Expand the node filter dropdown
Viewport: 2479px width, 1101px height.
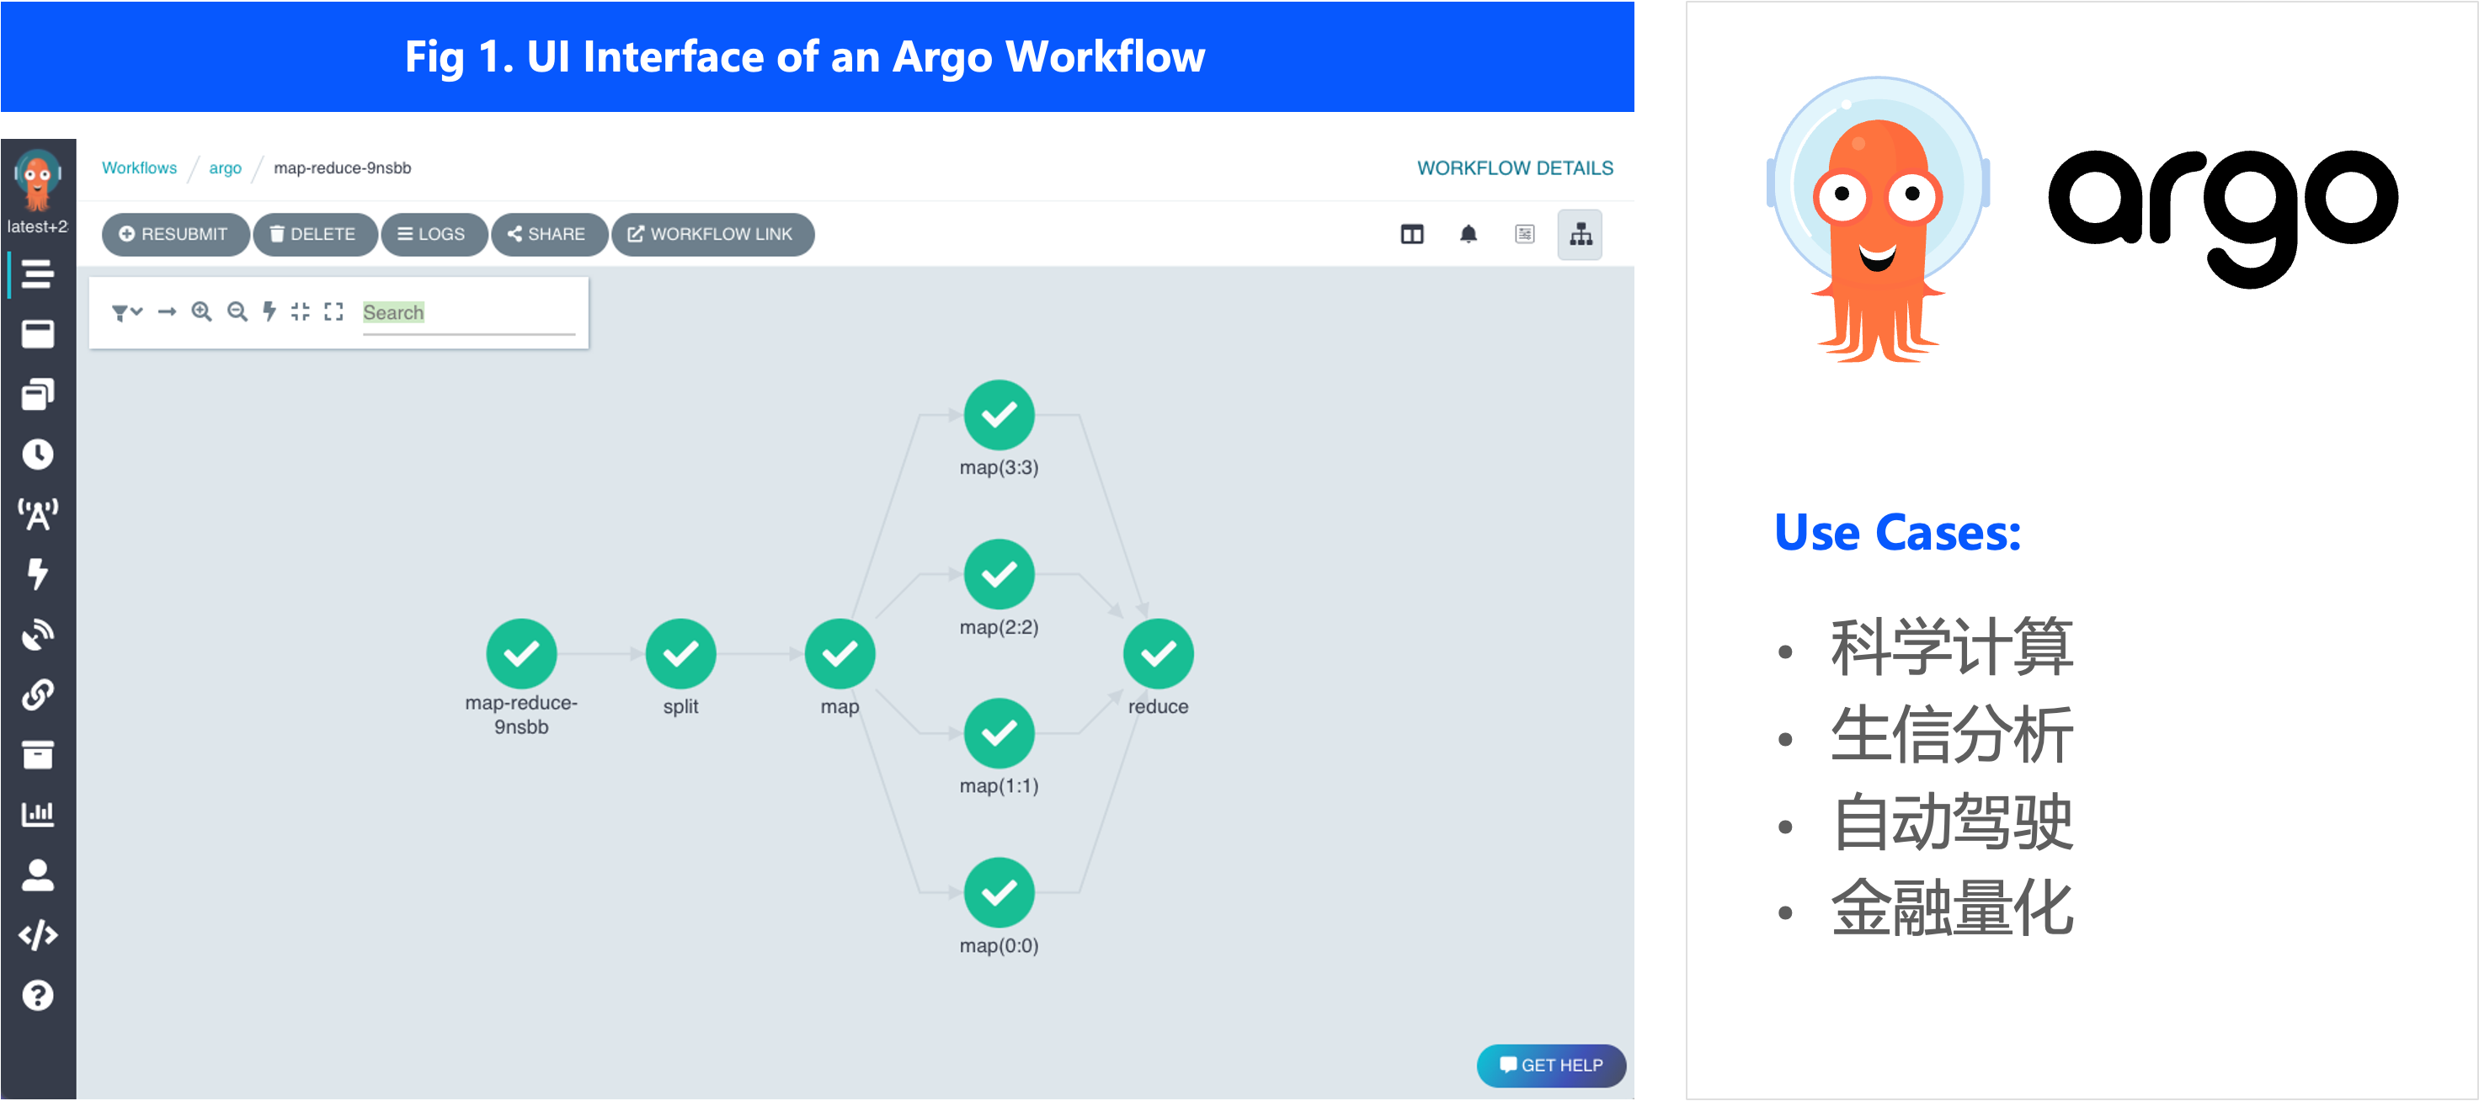[126, 311]
